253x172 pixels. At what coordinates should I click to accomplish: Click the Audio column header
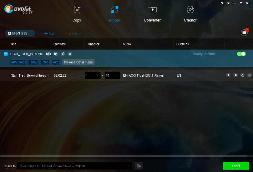click(x=127, y=44)
